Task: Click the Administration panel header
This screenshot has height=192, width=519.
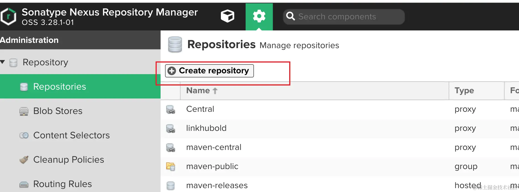Action: (x=80, y=40)
